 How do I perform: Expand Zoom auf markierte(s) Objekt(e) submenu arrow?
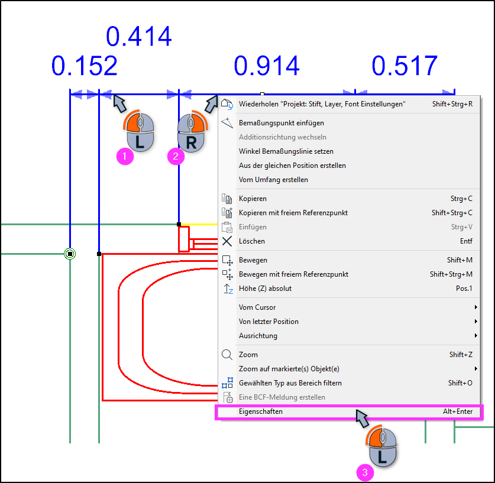point(475,369)
